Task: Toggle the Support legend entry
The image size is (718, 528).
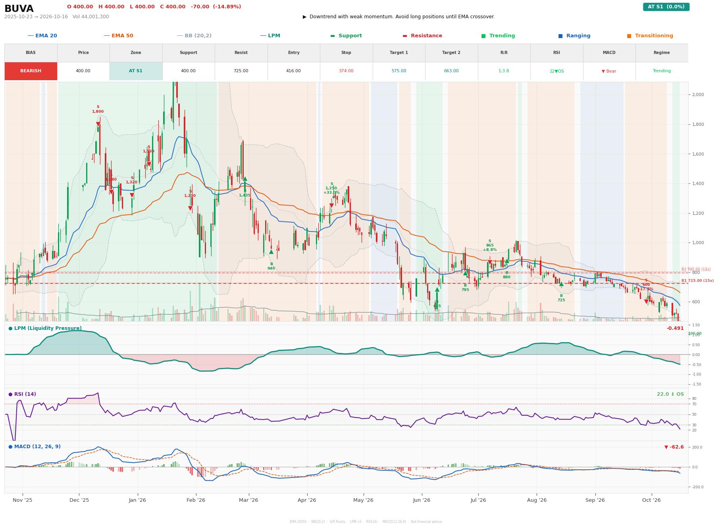Action: tap(346, 36)
